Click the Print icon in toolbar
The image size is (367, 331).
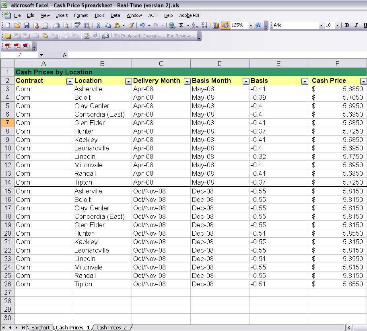coord(56,25)
